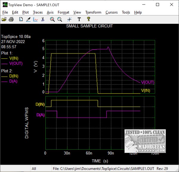Click the Print icon in toolbar
This screenshot has height=172, width=179.
tap(11, 20)
